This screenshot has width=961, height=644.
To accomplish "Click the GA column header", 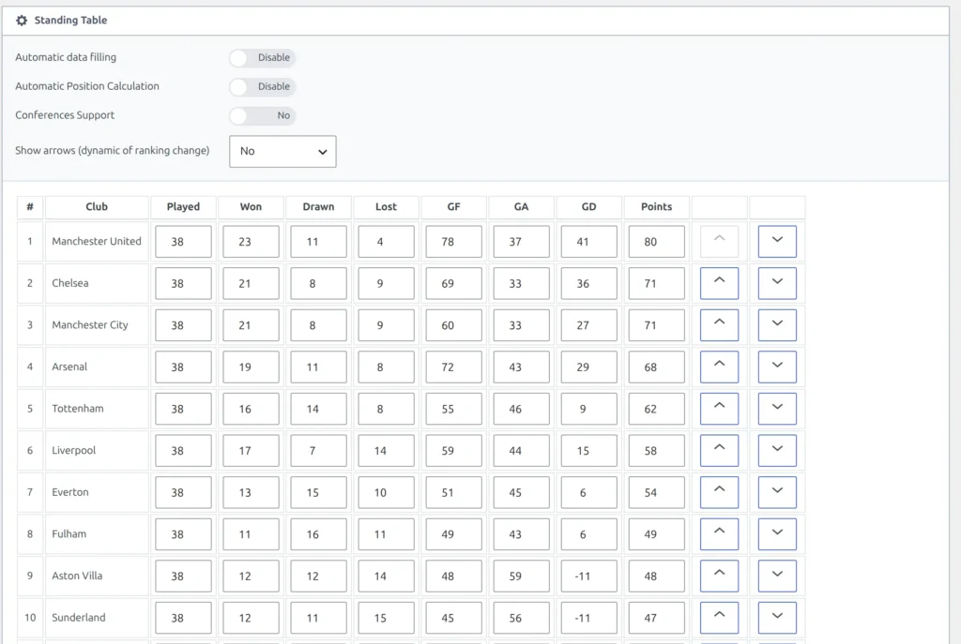I will 521,207.
